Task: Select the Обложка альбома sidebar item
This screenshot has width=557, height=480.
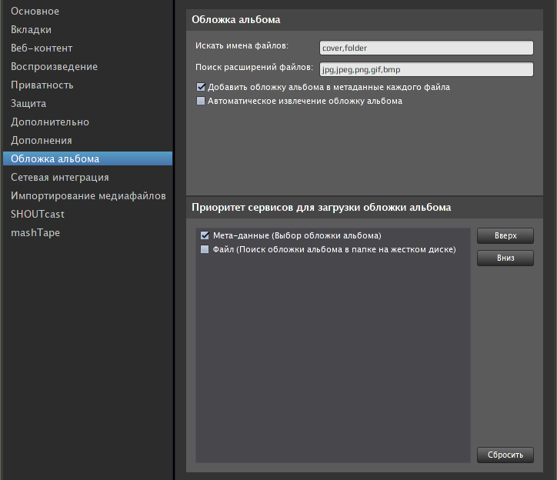Action: click(88, 158)
